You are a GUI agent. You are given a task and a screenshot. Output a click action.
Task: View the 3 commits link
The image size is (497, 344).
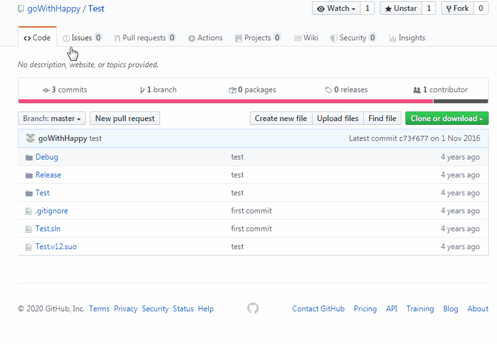click(65, 90)
